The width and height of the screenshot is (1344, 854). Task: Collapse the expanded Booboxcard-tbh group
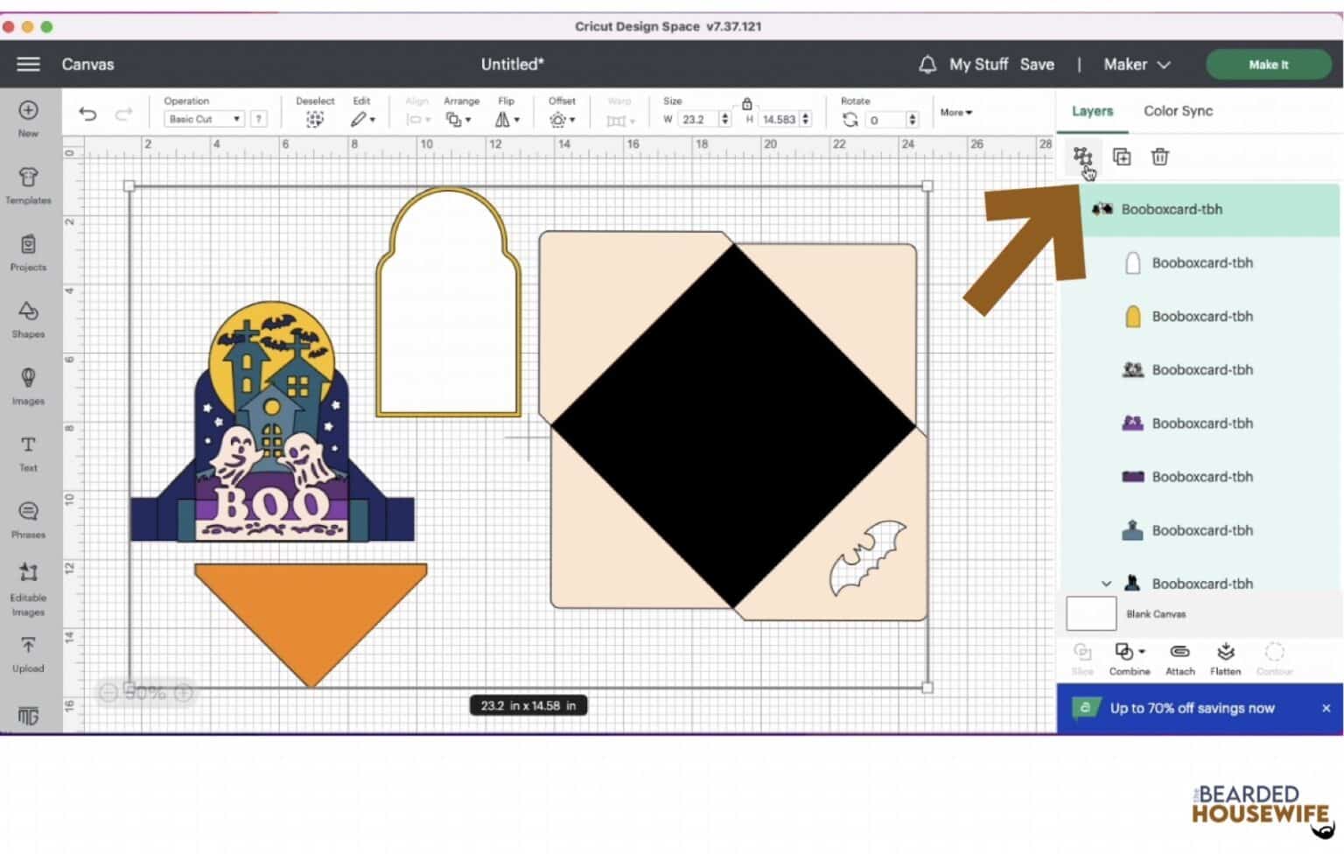[1106, 583]
